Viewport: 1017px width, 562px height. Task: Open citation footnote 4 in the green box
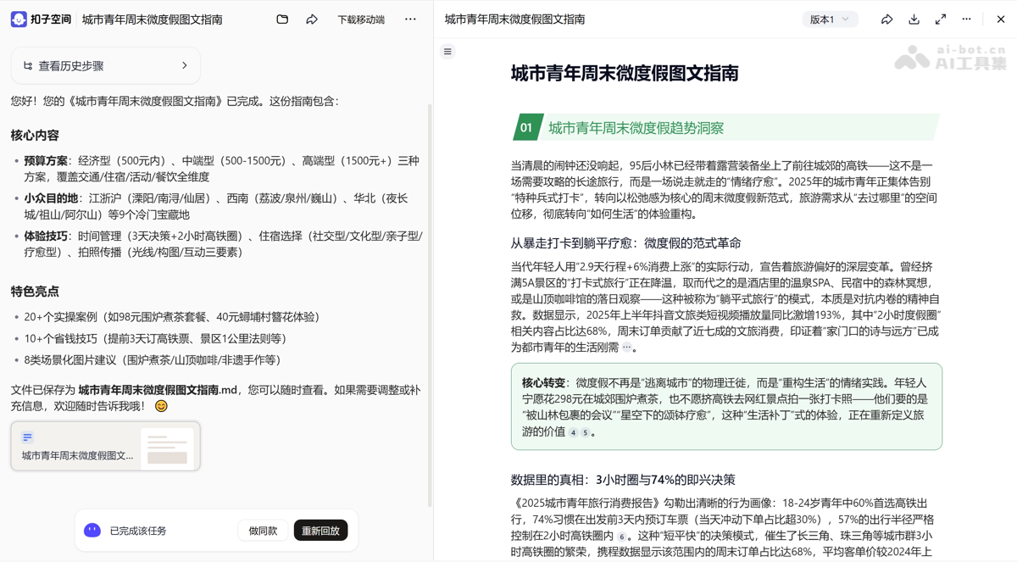coord(575,433)
